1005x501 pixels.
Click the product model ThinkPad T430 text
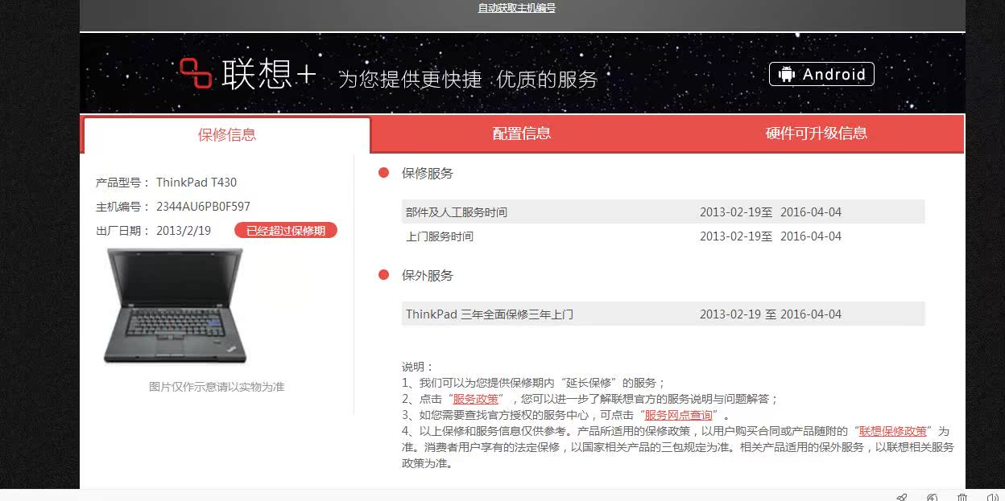tap(196, 183)
